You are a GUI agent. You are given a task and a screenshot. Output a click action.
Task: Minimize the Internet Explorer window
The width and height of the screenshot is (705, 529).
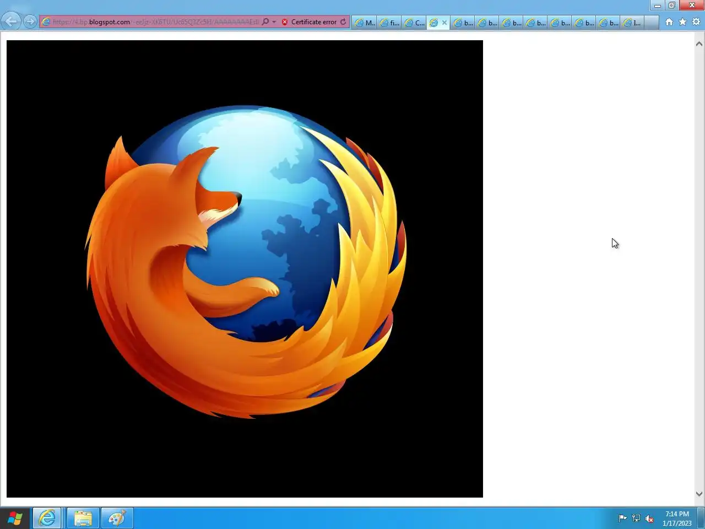(657, 6)
